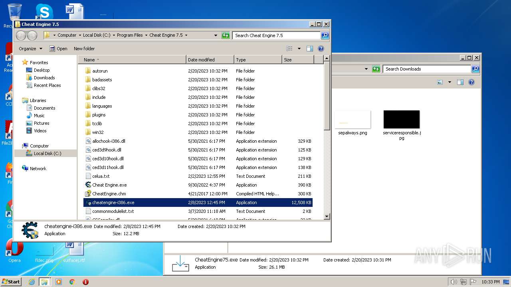Open the address dropdown in the Downloads window
Viewport: 511px width, 287px height.
pyautogui.click(x=366, y=69)
